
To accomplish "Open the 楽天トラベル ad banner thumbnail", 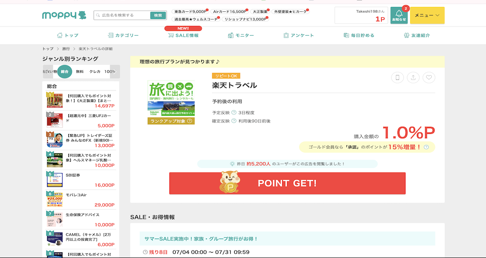I will pos(171,99).
